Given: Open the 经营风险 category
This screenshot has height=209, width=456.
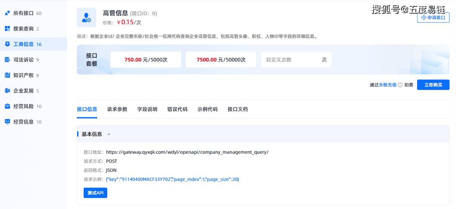Looking at the screenshot, I should click(x=33, y=106).
